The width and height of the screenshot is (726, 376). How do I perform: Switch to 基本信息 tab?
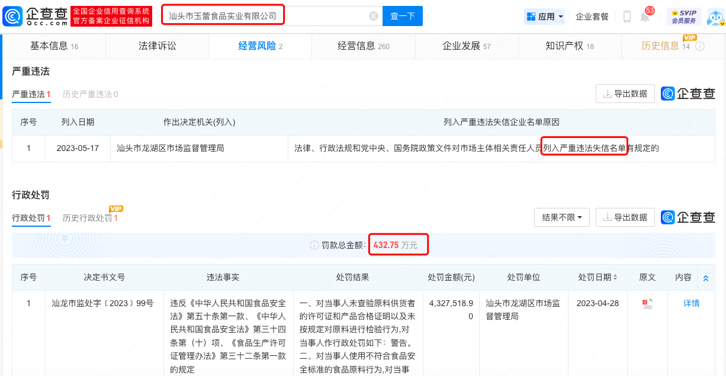pos(54,46)
